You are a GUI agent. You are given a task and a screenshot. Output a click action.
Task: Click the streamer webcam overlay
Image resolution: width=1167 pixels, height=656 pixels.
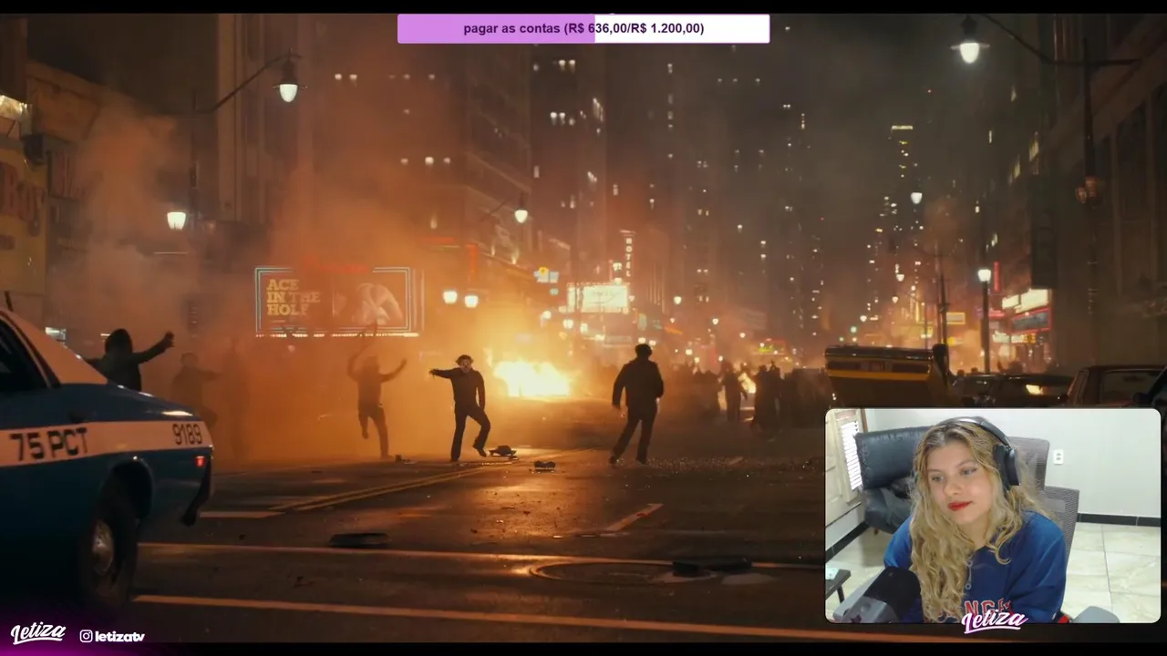(x=993, y=516)
